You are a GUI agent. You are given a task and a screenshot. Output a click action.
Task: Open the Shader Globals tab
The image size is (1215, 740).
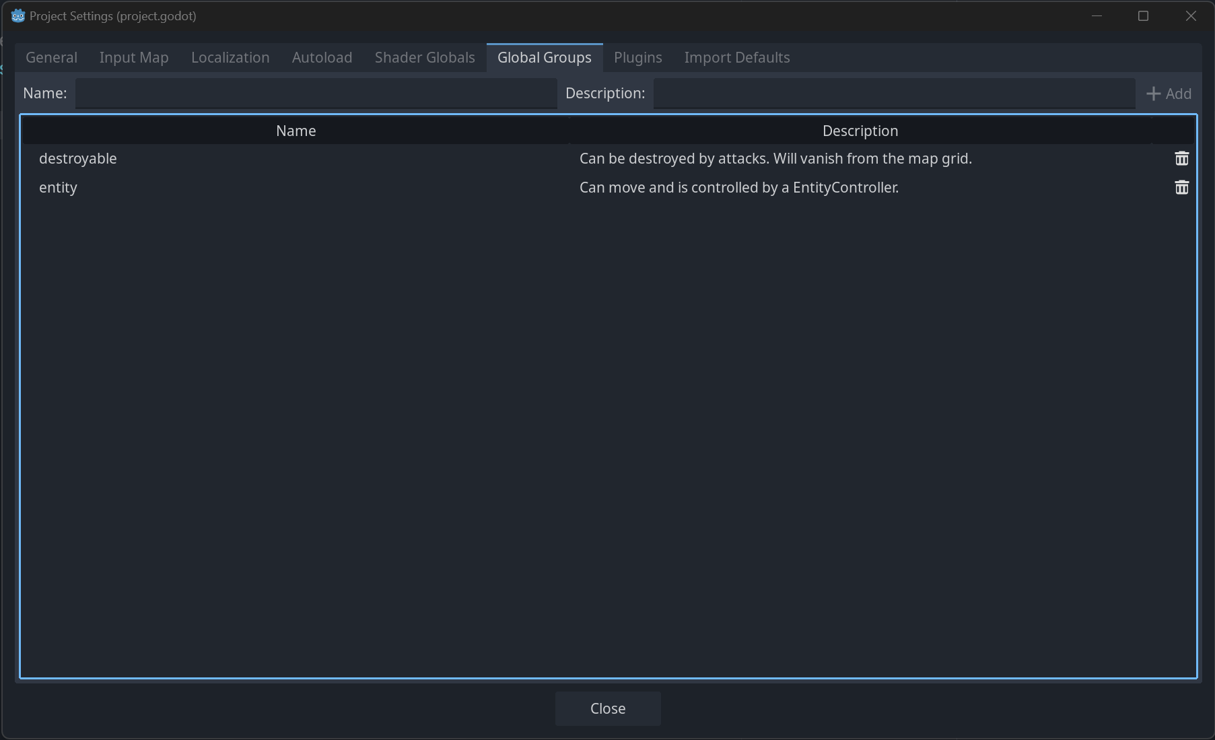tap(424, 57)
